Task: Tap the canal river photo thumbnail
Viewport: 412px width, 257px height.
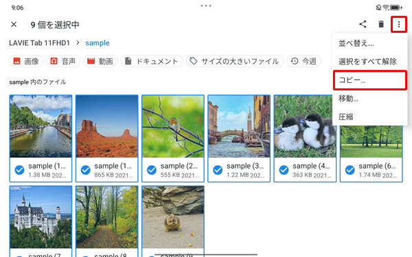Action: coord(41,126)
